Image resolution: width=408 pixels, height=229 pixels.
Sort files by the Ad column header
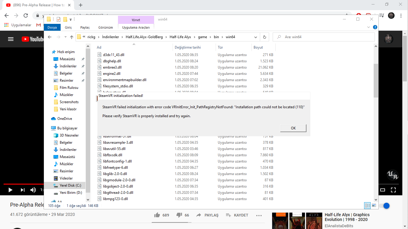pyautogui.click(x=134, y=47)
